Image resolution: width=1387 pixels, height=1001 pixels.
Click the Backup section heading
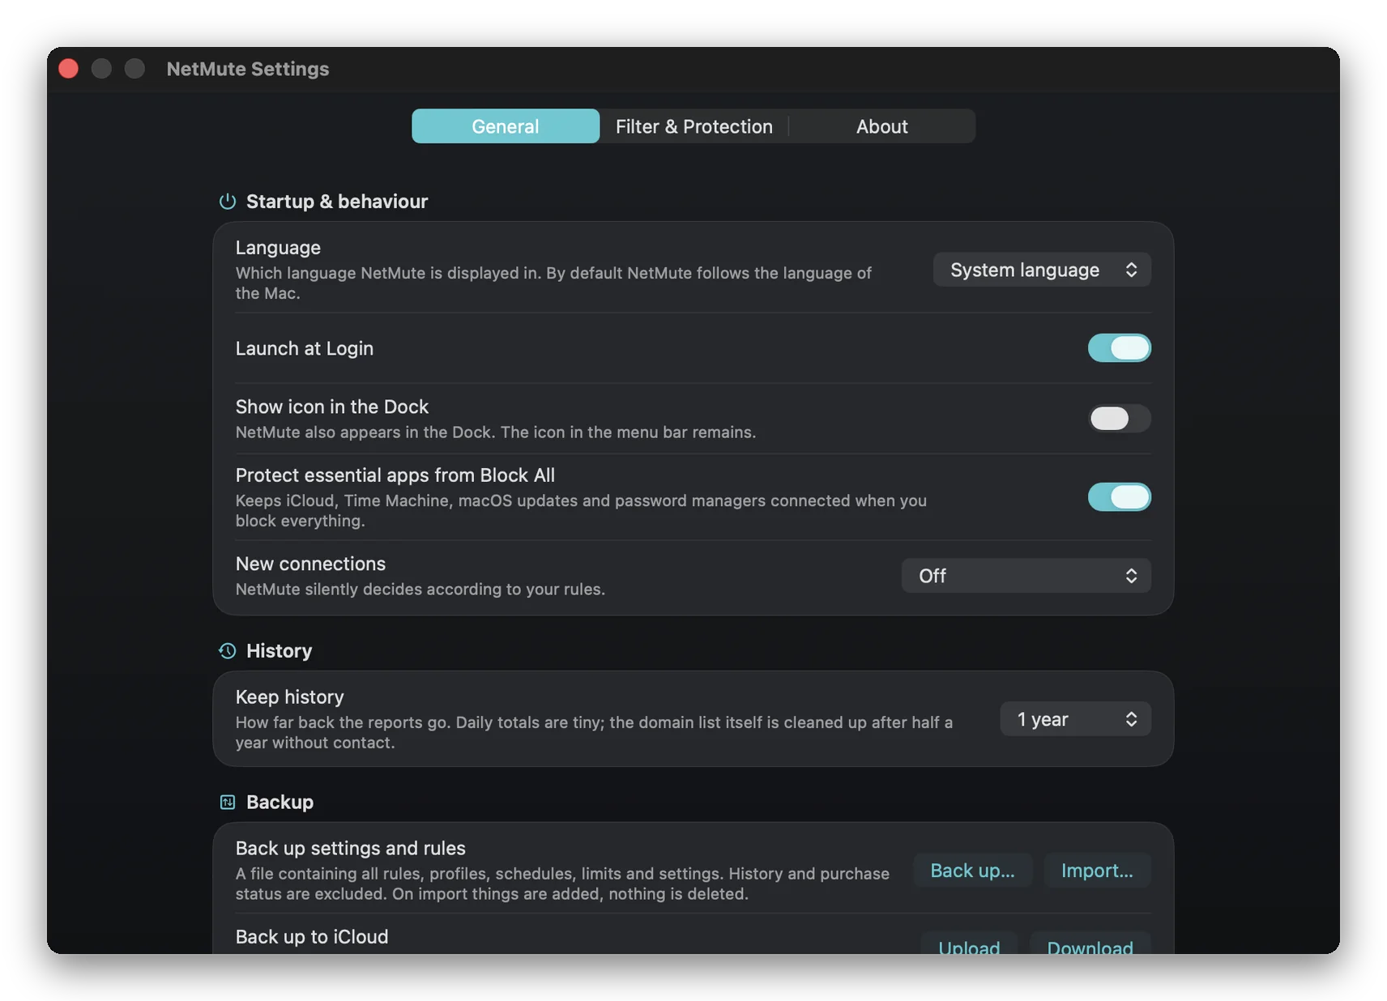(x=280, y=803)
